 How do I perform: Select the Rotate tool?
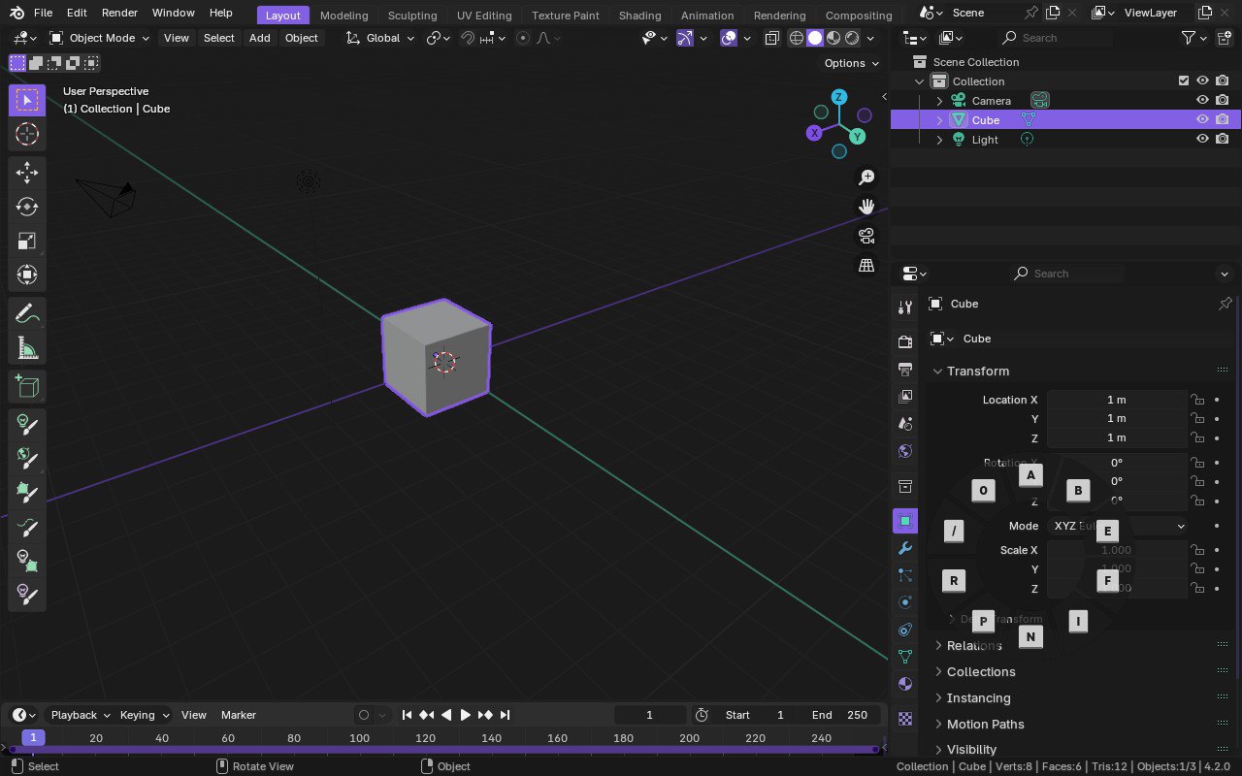(27, 207)
